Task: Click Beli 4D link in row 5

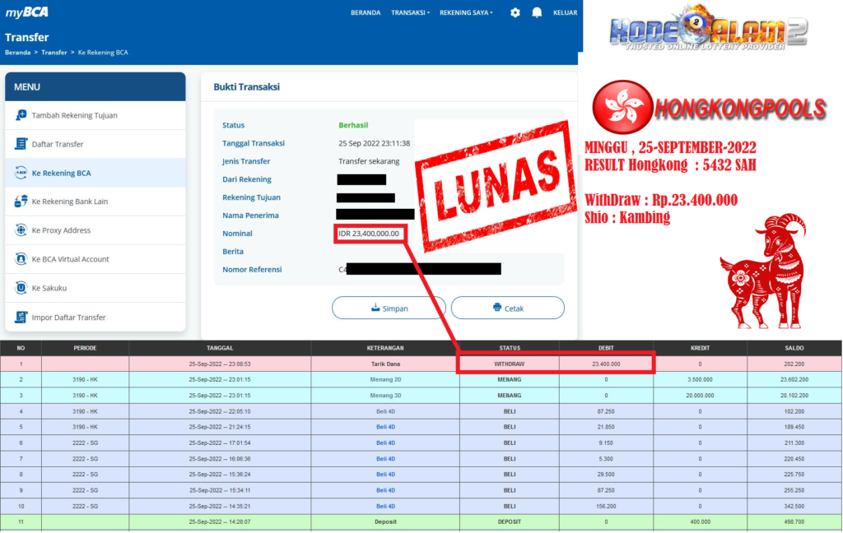Action: pyautogui.click(x=385, y=427)
